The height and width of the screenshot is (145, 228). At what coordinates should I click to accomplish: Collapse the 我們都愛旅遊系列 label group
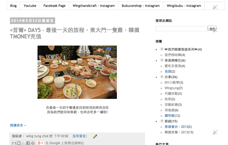click(162, 49)
